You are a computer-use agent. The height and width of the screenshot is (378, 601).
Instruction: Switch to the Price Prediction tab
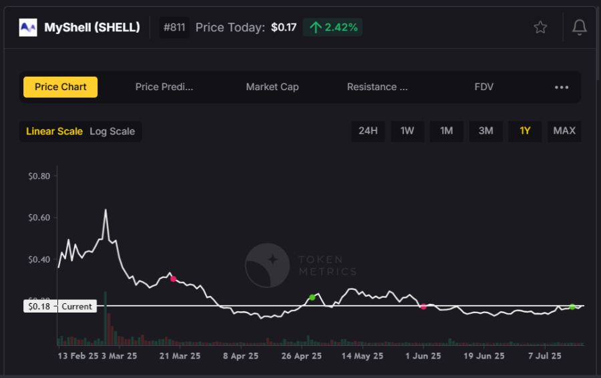(x=164, y=87)
